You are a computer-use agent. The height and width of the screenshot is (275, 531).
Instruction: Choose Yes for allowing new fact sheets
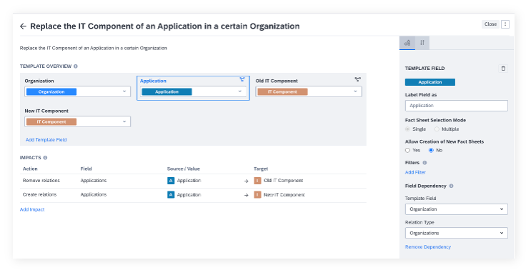[408, 151]
